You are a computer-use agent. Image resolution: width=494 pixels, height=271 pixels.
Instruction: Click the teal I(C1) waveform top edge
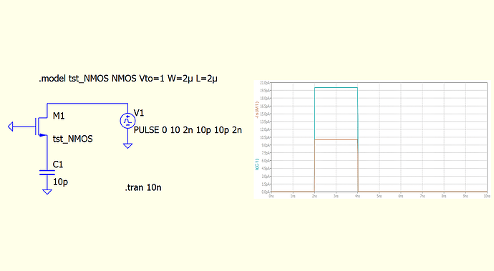[x=336, y=87]
